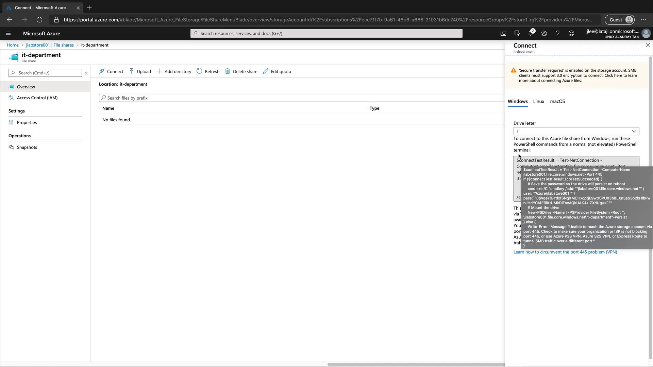The height and width of the screenshot is (367, 653).
Task: Open the portal hamburger menu
Action: (8, 33)
